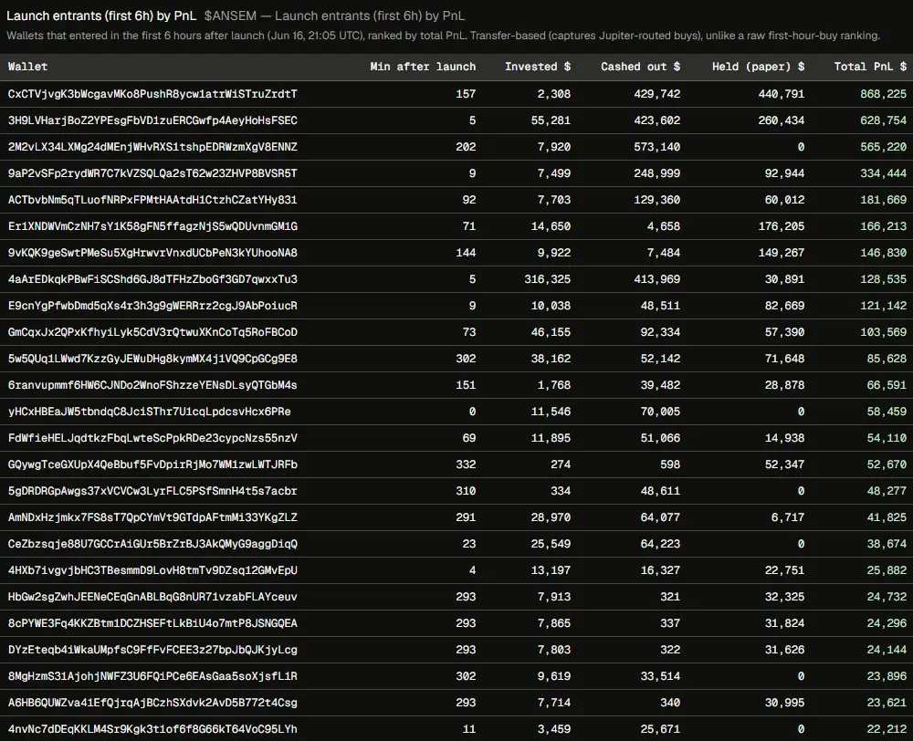This screenshot has height=741, width=913.
Task: Click Total PnL value 38,674
Action: 887,544
